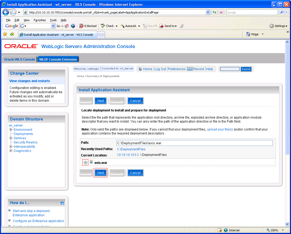Open the Preferences link

177,69
